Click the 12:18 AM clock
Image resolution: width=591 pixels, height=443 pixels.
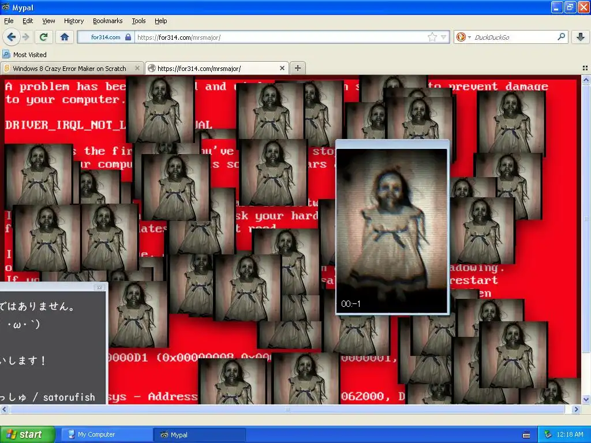pyautogui.click(x=570, y=434)
